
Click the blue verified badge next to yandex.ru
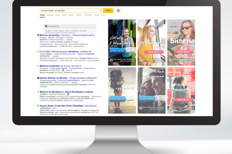click(x=68, y=94)
